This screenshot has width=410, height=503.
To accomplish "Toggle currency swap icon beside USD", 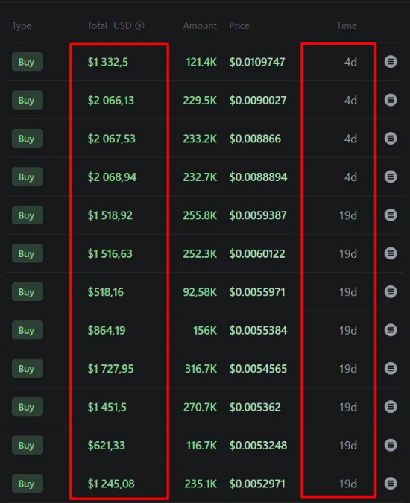I will click(x=139, y=25).
